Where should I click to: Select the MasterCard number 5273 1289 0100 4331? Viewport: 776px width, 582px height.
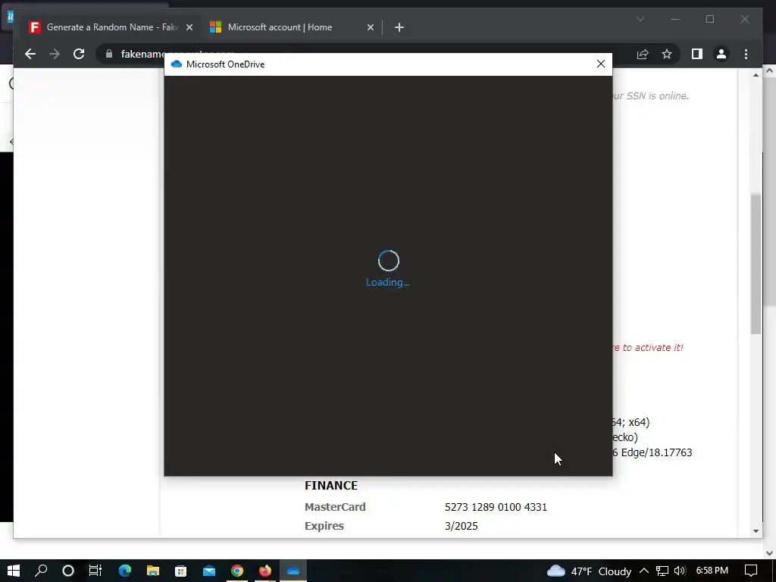point(496,507)
